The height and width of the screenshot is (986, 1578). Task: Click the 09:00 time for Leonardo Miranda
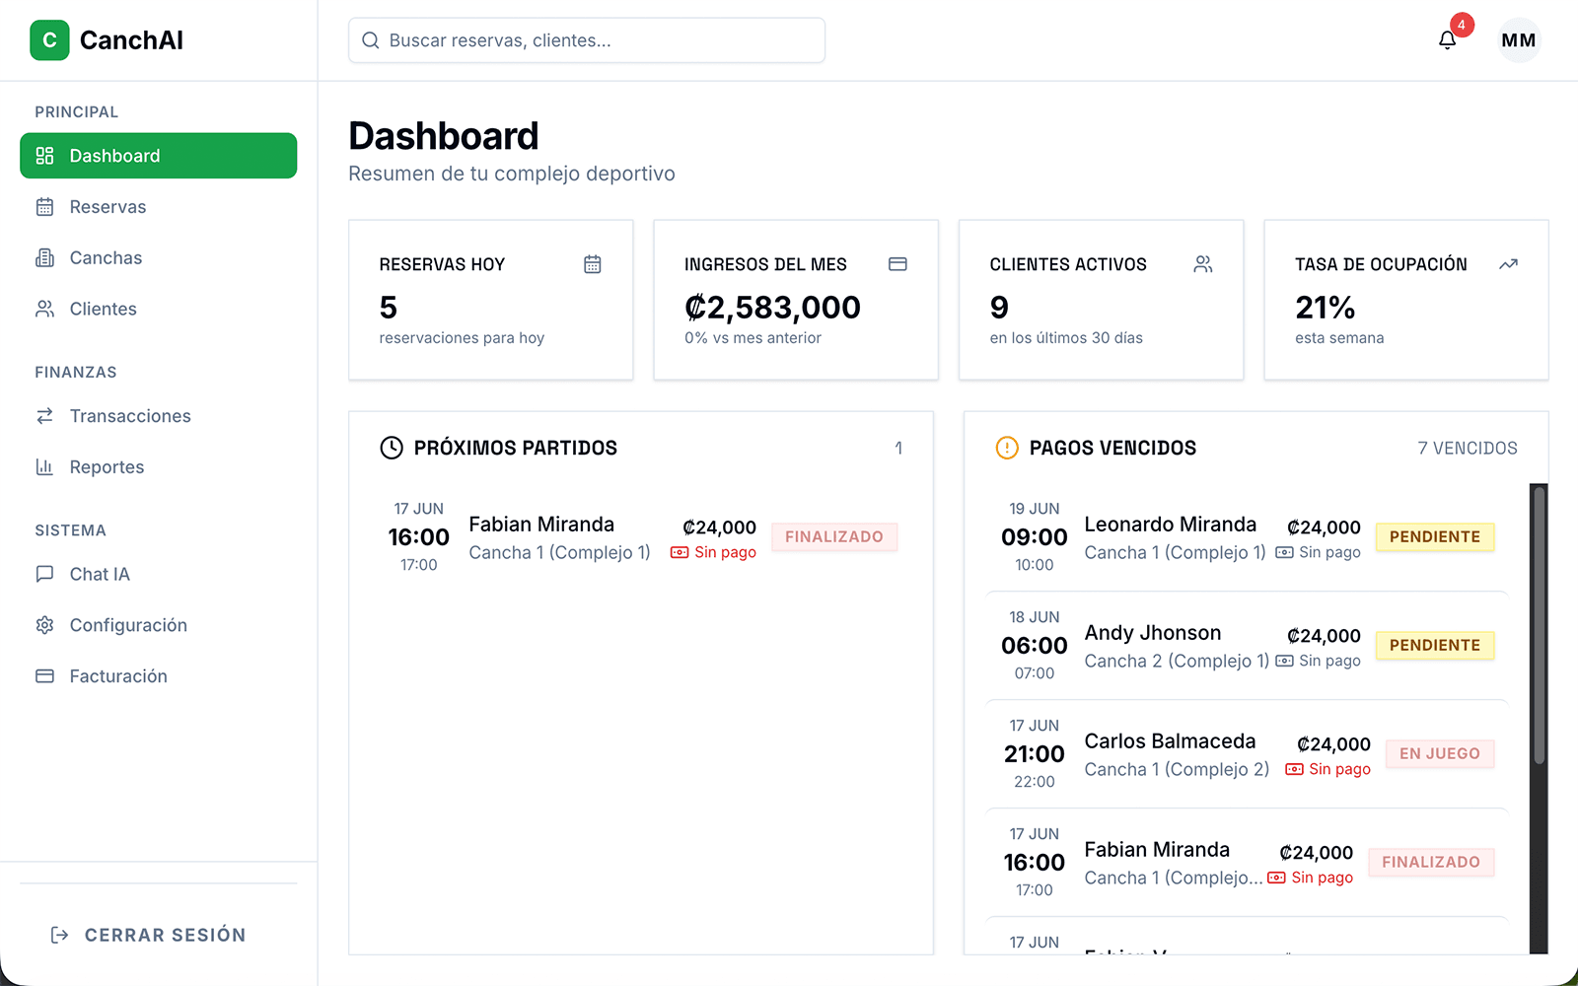coord(1035,537)
